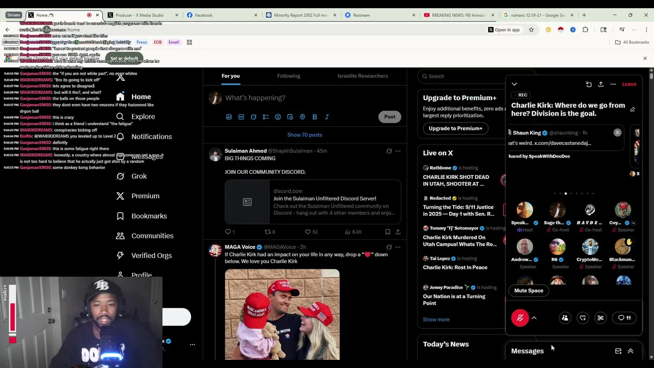Unmute your microphone in the Space
Image resolution: width=654 pixels, height=368 pixels.
520,318
